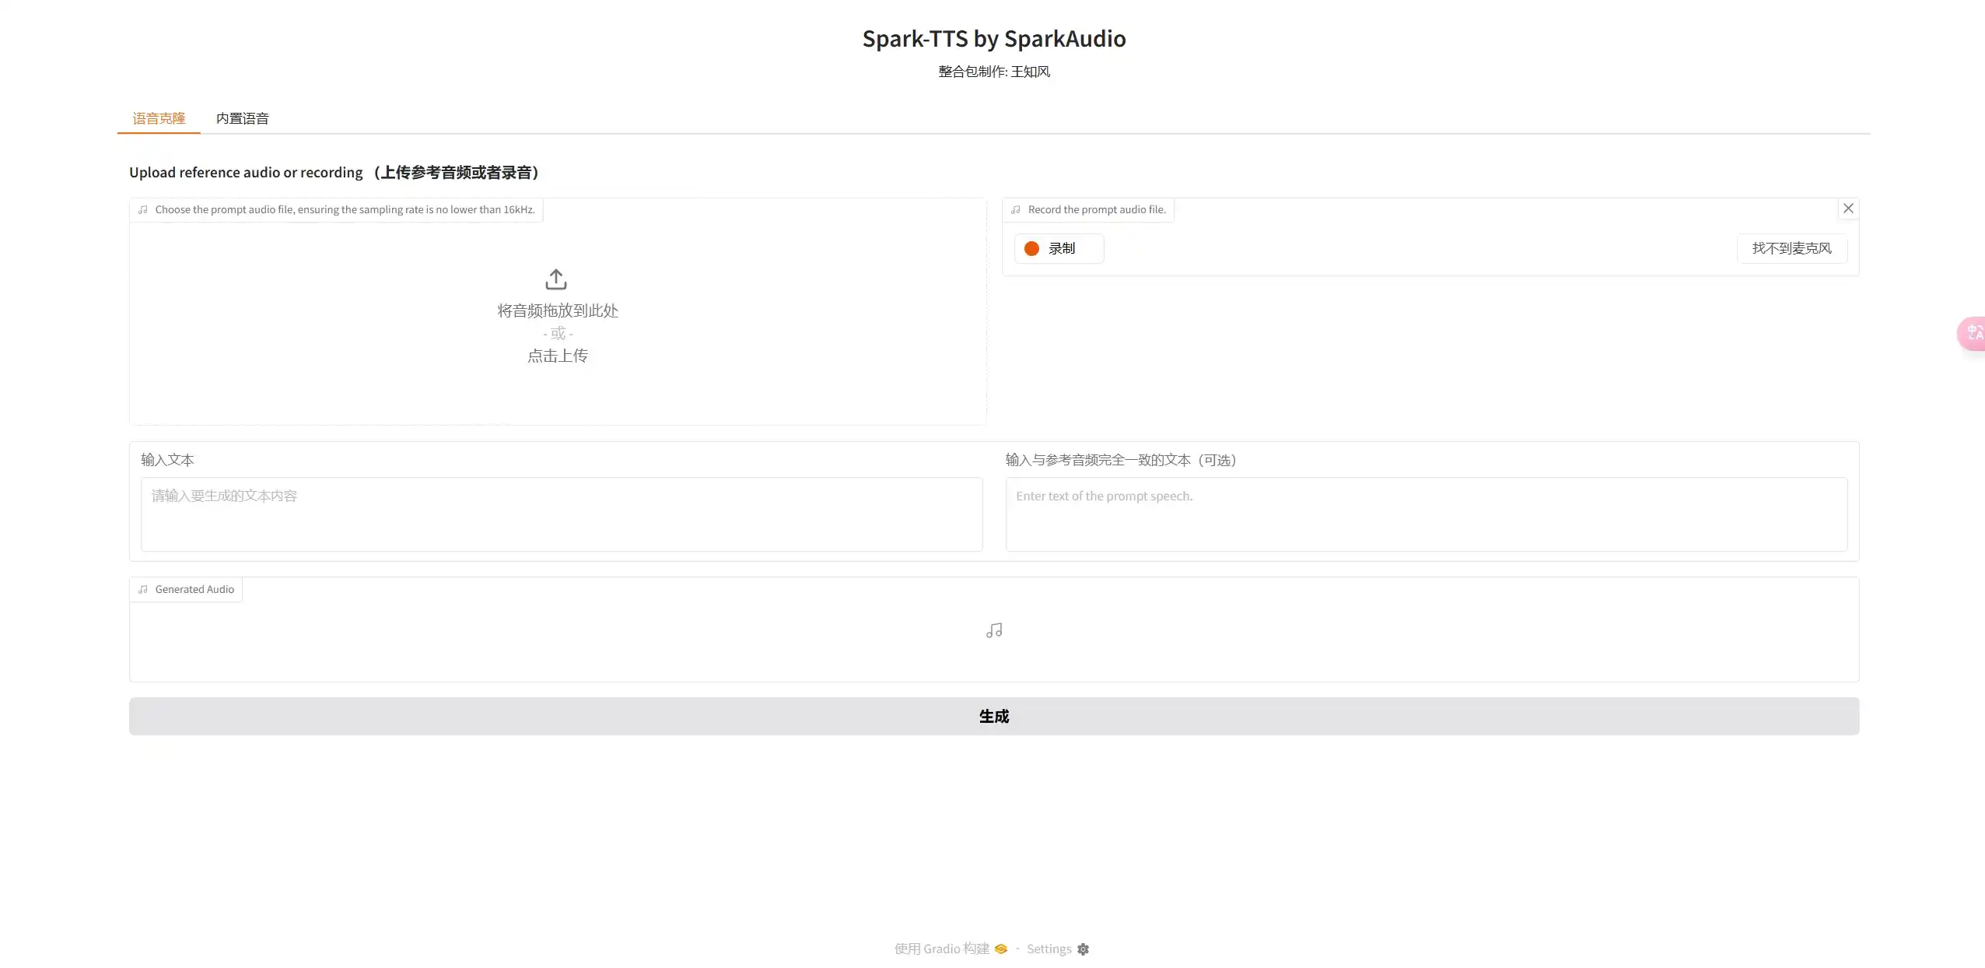Click the floating translate widget at the right edge
Screen dimensions: 1985x968
pyautogui.click(x=1973, y=334)
